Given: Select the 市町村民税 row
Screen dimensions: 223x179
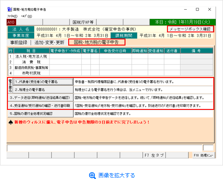Looking at the screenshot, I should click(x=111, y=73).
